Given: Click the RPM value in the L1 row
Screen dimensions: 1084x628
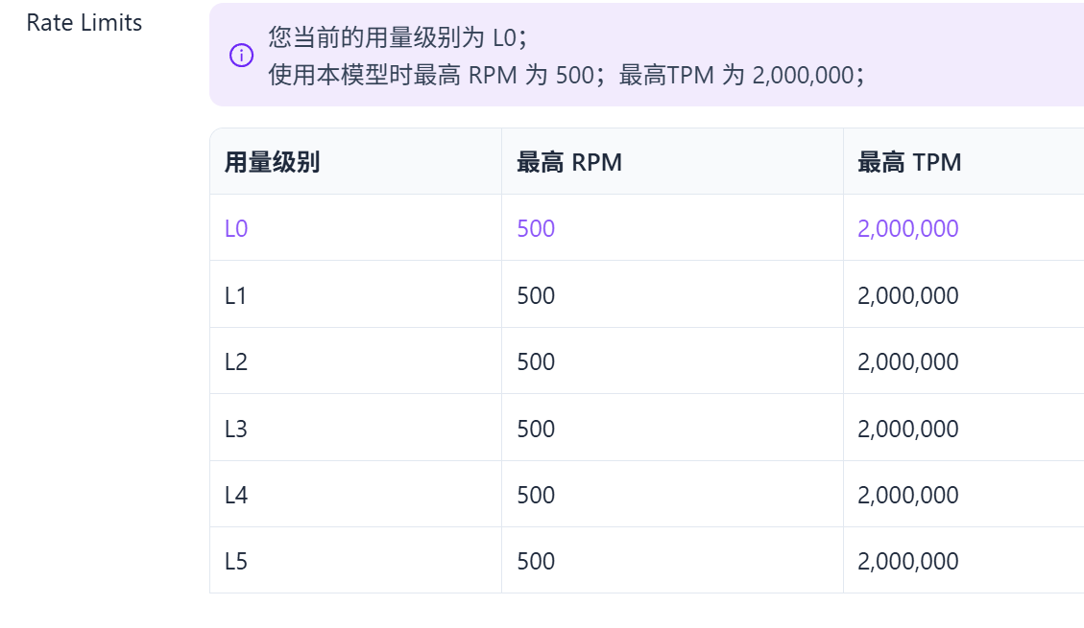Looking at the screenshot, I should point(536,295).
